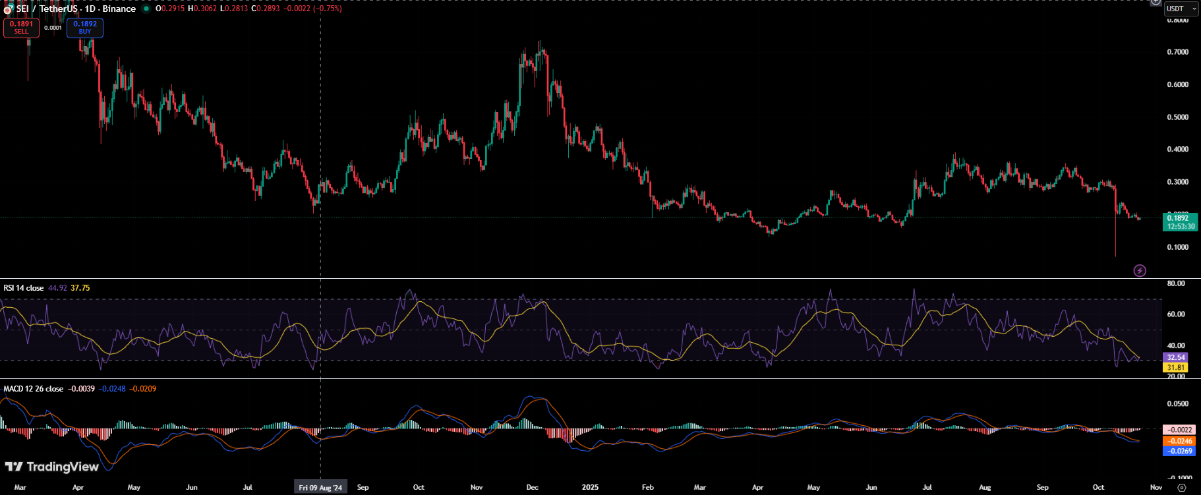Image resolution: width=1201 pixels, height=495 pixels.
Task: Click the 0.6000 price axis level
Action: tap(1178, 85)
